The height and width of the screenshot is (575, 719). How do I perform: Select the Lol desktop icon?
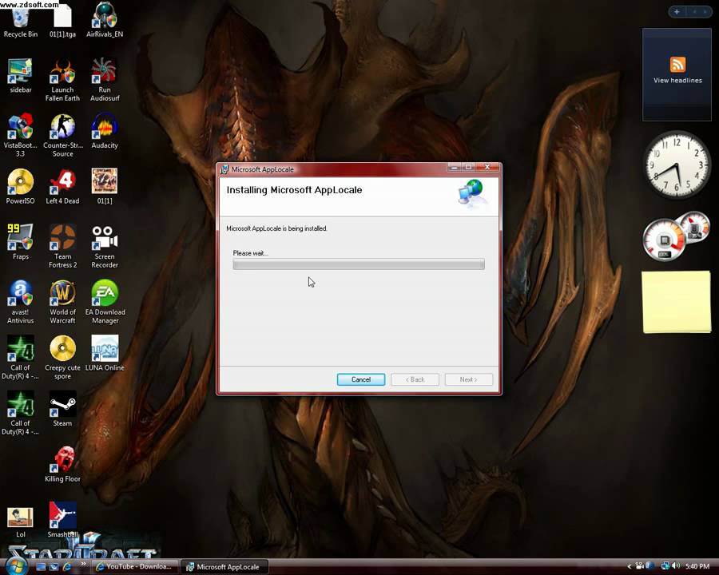(20, 521)
